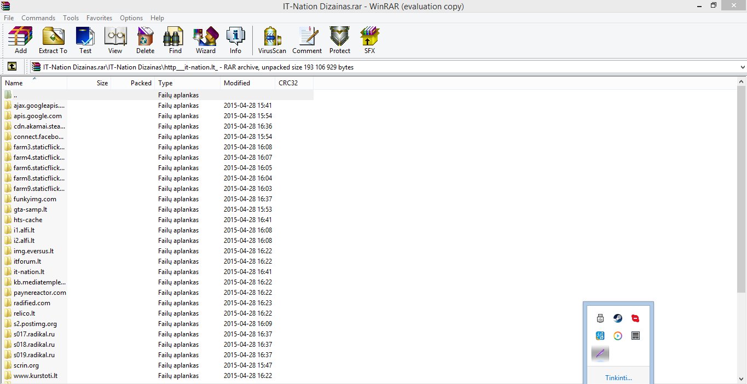Open the Tools menu
The width and height of the screenshot is (747, 384).
(71, 18)
